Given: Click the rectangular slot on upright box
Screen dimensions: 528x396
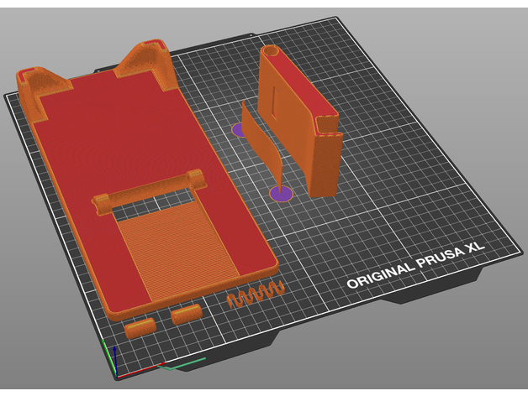Looking at the screenshot, I should point(274,99).
